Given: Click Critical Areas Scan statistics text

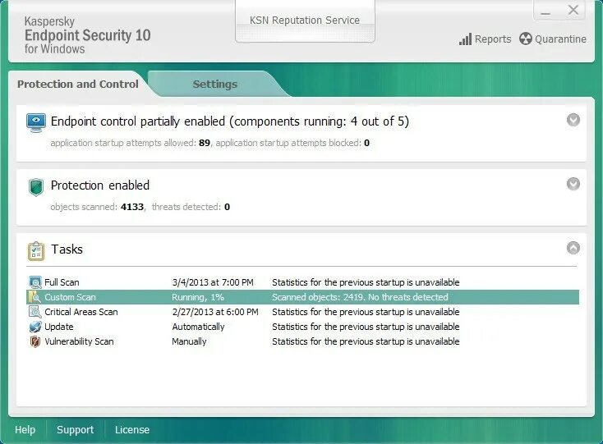Looking at the screenshot, I should click(x=366, y=312).
